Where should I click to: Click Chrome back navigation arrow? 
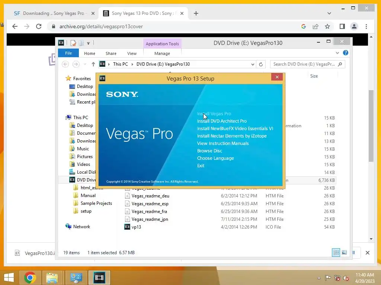point(15,26)
